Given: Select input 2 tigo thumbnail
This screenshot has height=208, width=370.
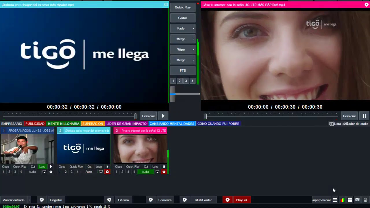Looking at the screenshot, I should (84, 148).
